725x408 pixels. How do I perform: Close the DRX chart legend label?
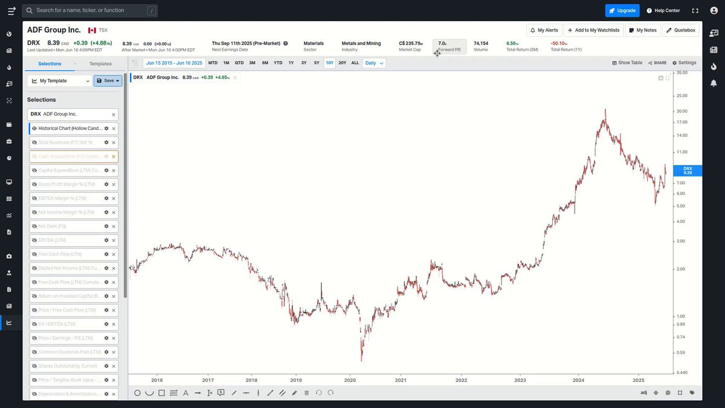(235, 77)
